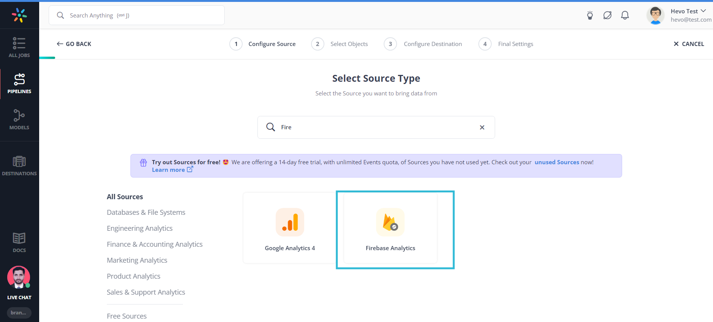Viewport: 713px width, 322px height.
Task: Click Select Source Type heading
Action: pos(376,78)
